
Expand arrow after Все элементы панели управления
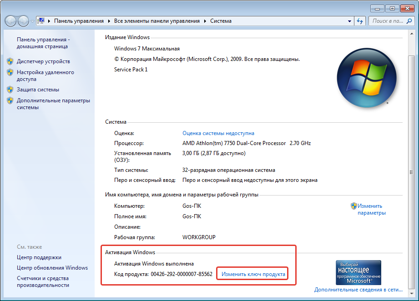[x=205, y=21]
